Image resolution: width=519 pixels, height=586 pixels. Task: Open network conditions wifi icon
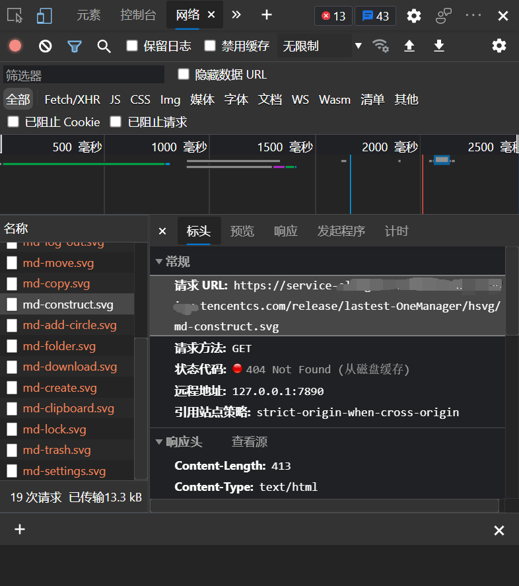pos(380,46)
